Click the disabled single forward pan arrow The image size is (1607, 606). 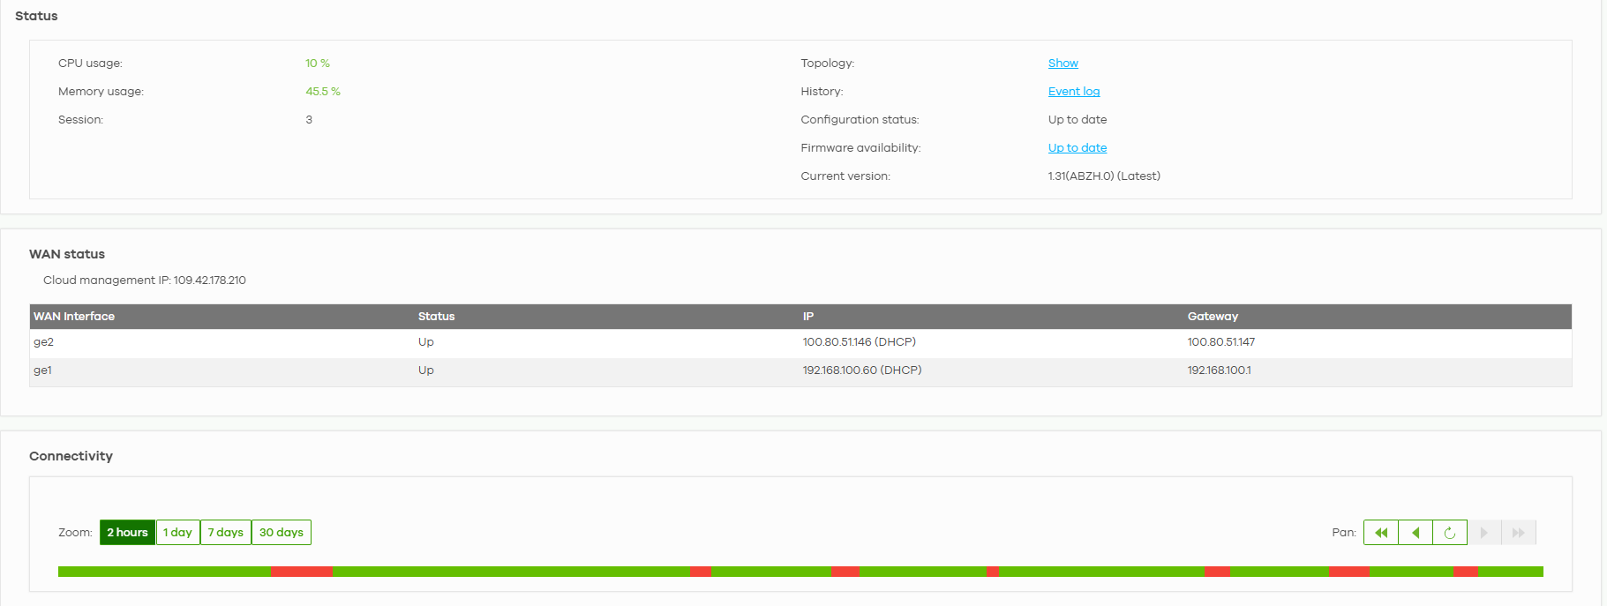point(1484,533)
